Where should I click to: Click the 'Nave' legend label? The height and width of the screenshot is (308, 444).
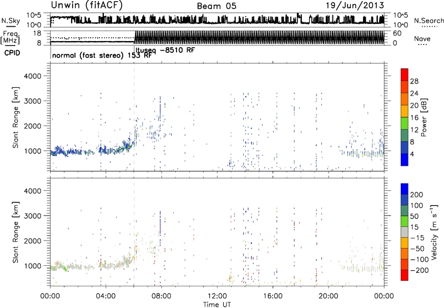point(422,38)
